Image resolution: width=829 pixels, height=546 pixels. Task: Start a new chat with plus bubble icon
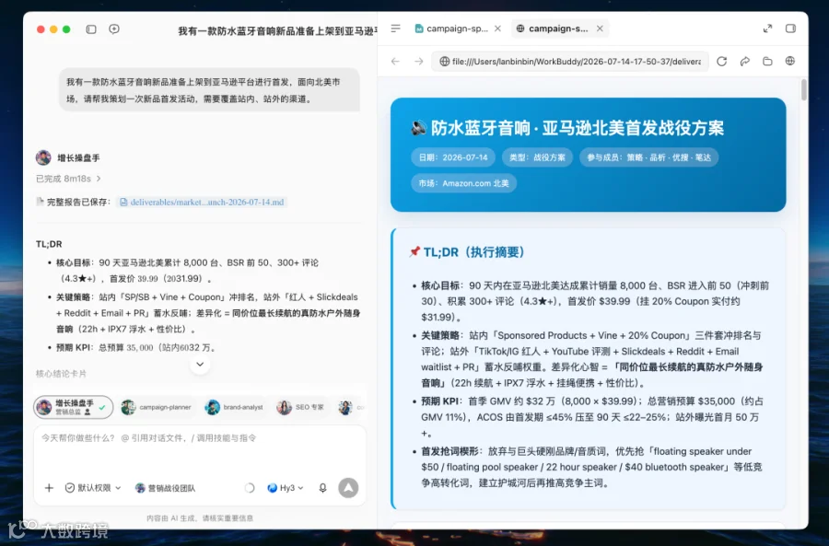114,29
